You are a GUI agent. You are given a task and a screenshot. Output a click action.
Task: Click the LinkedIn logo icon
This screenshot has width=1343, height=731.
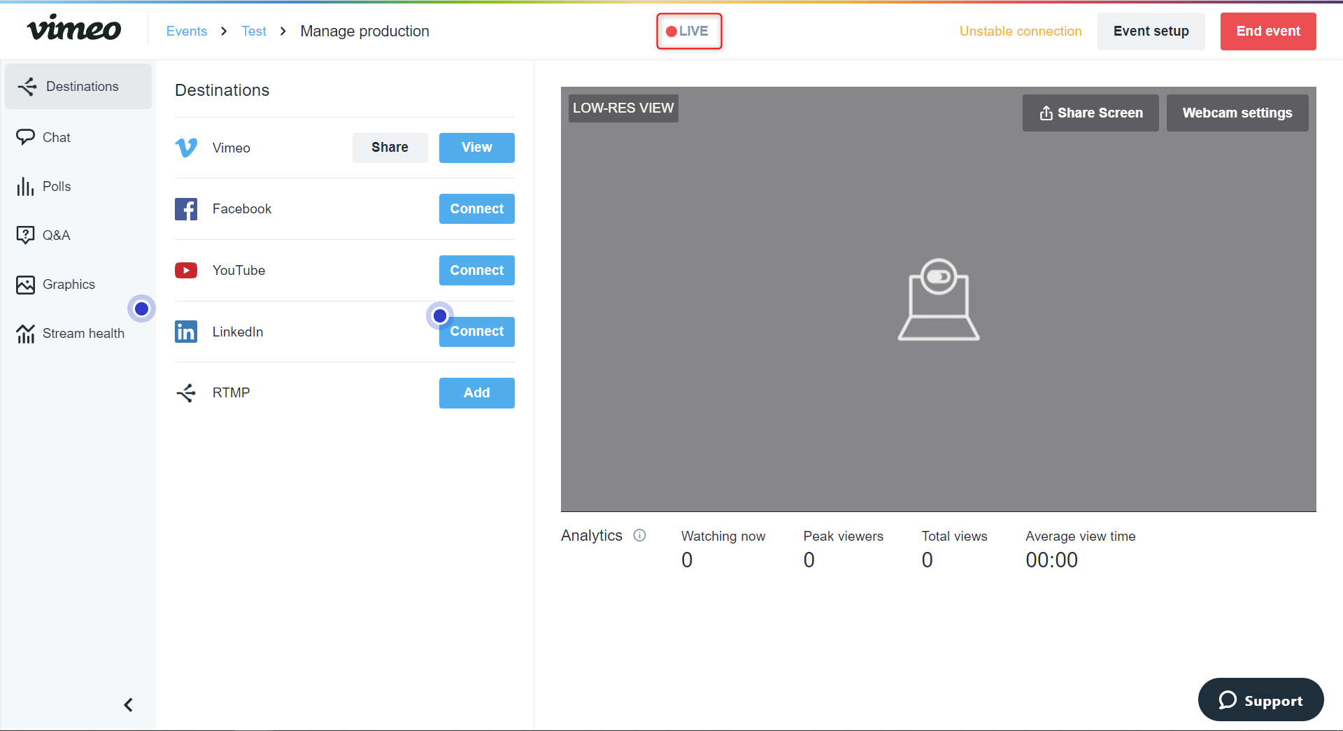coord(186,332)
